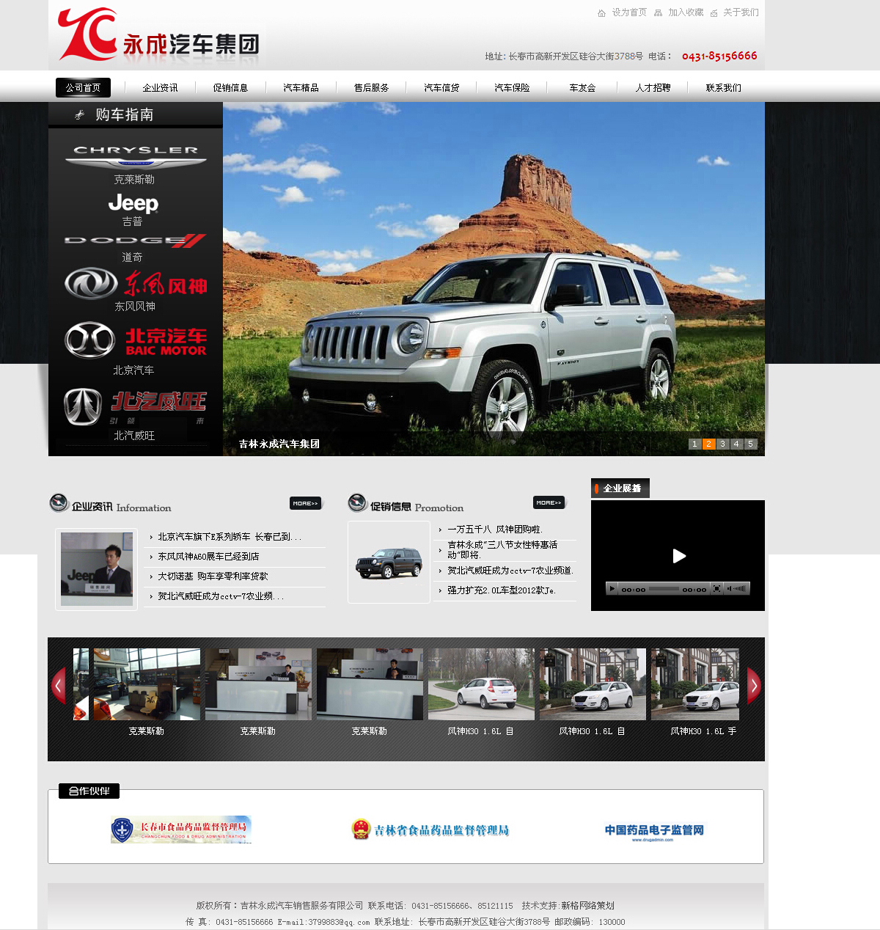Open news link 东风风神A60展车已经到店

(208, 557)
